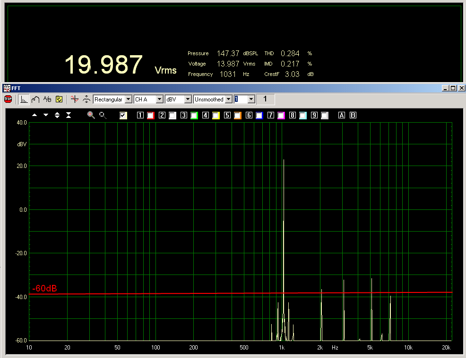Click the plain zoom out magnifier
The height and width of the screenshot is (358, 466).
(103, 115)
